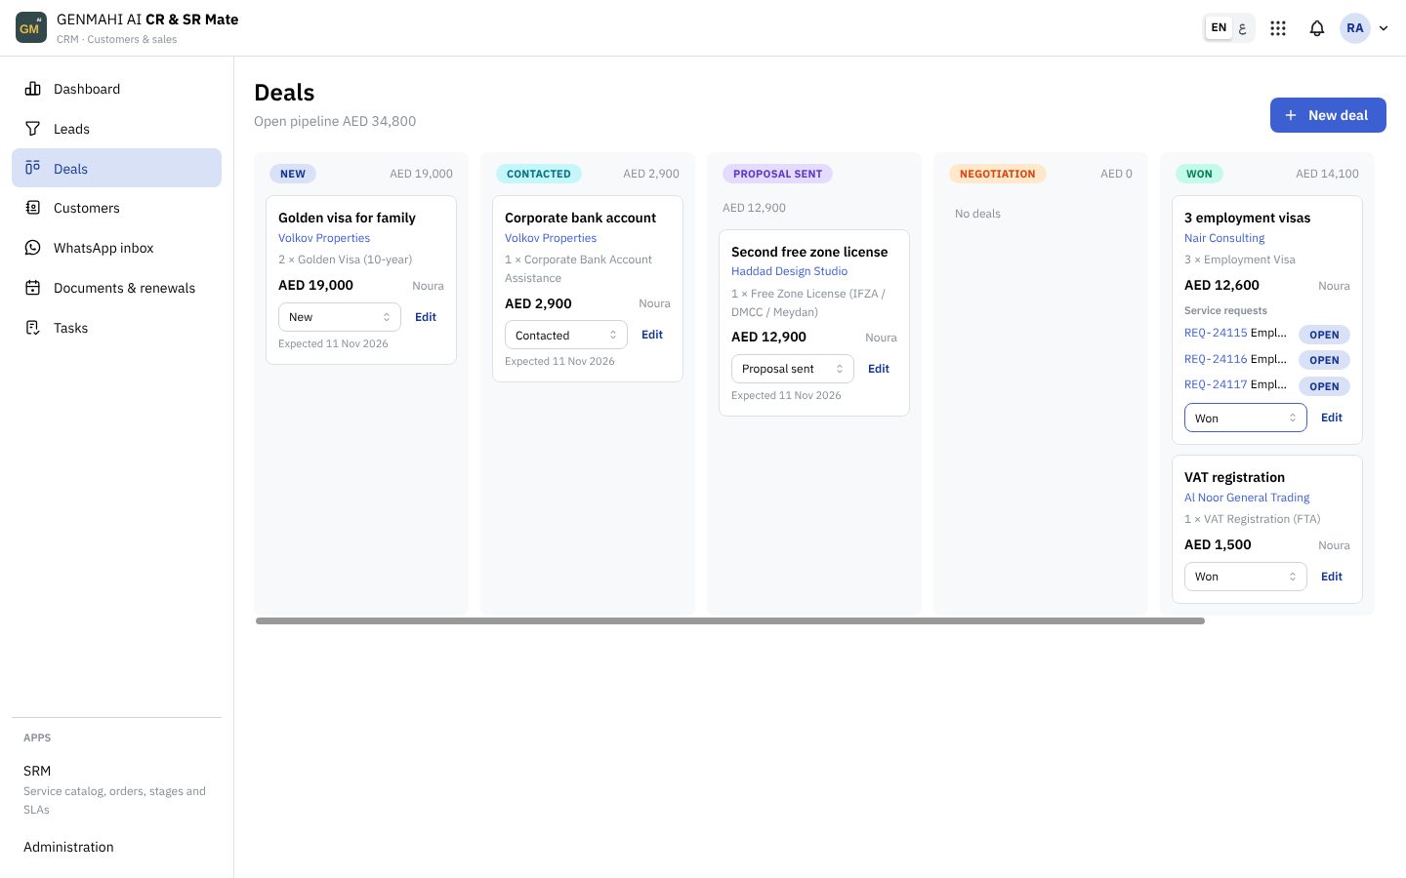The width and height of the screenshot is (1406, 878).
Task: Click the Customers contact icon
Action: (33, 208)
